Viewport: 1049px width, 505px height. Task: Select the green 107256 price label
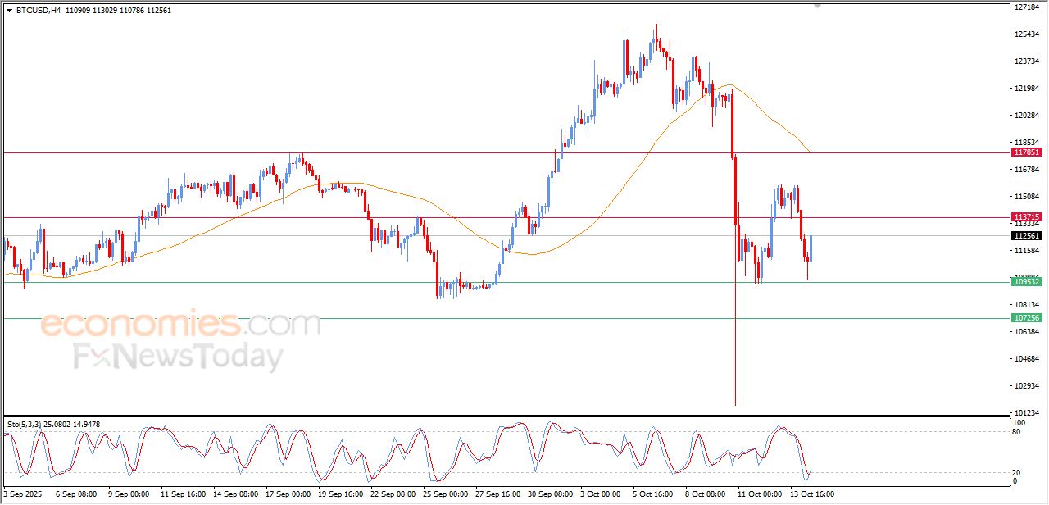(1027, 318)
